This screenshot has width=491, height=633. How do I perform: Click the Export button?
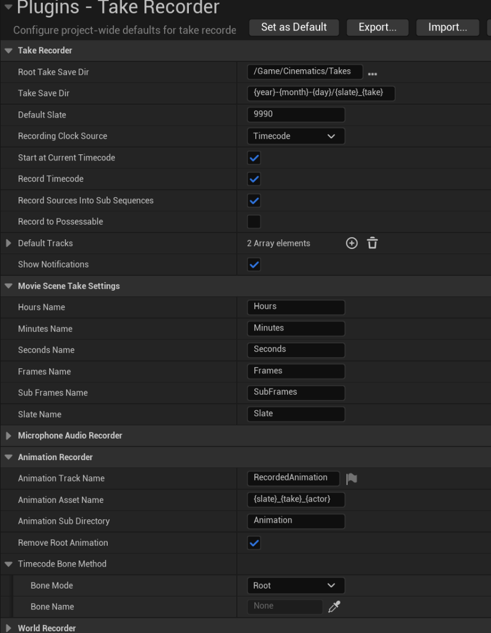click(377, 27)
